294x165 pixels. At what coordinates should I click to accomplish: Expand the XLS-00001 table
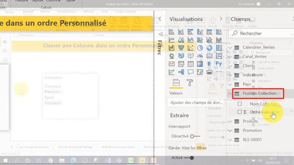230,140
